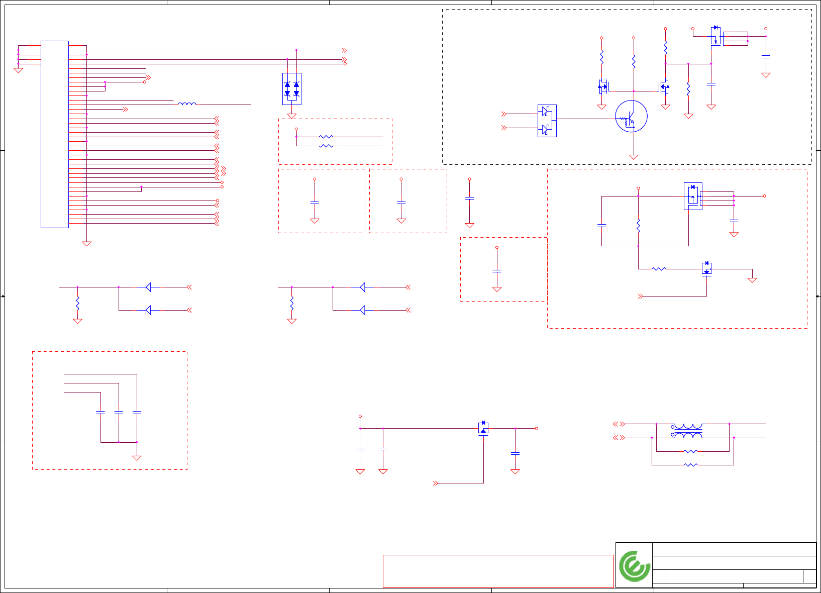Select the upper diode of the left diode pair
Screen dimensions: 821x593
click(148, 287)
